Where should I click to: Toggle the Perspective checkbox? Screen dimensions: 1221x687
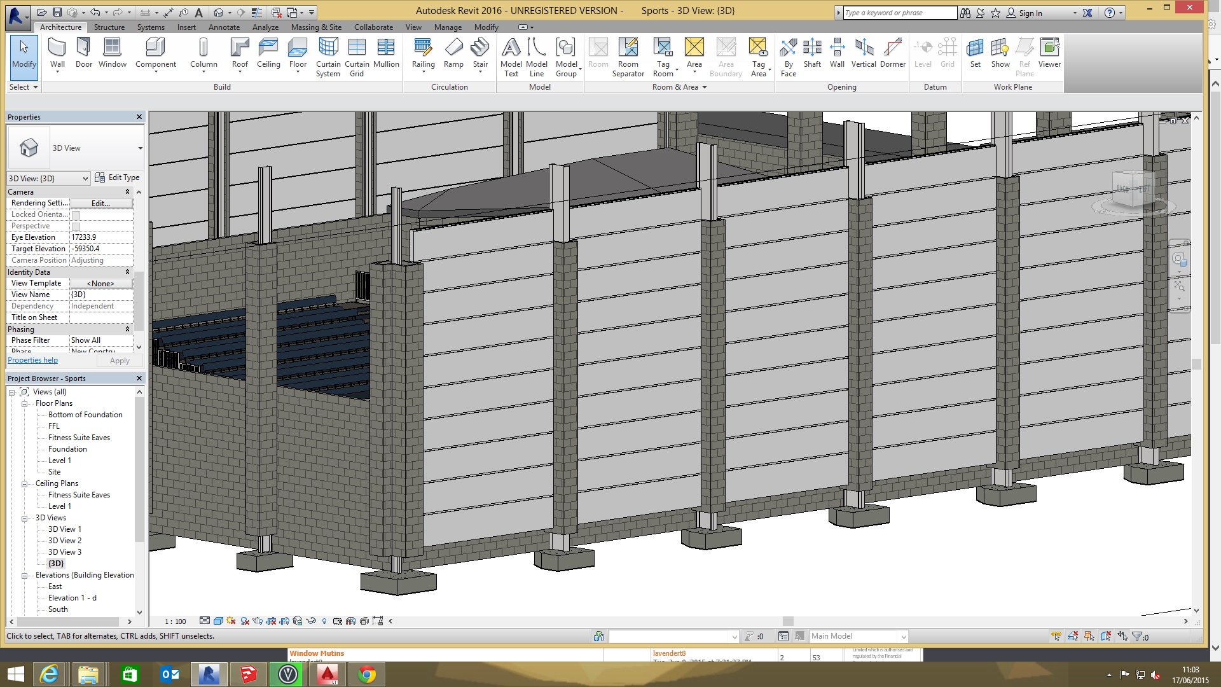click(x=76, y=226)
